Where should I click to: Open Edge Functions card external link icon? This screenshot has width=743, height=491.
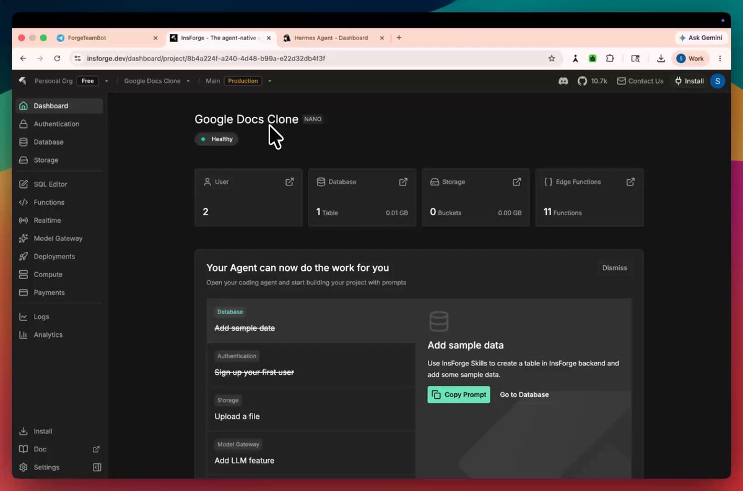coord(630,182)
